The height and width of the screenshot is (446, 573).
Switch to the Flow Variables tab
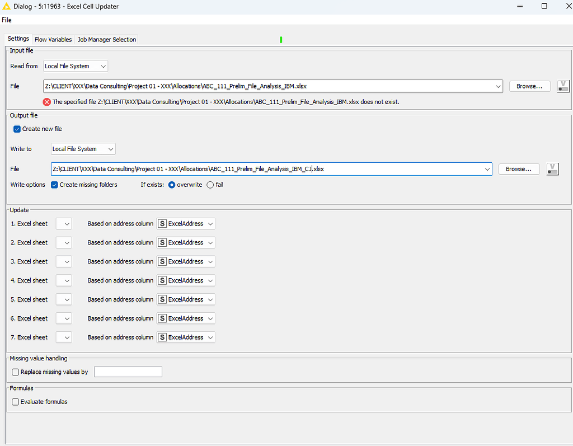[53, 39]
